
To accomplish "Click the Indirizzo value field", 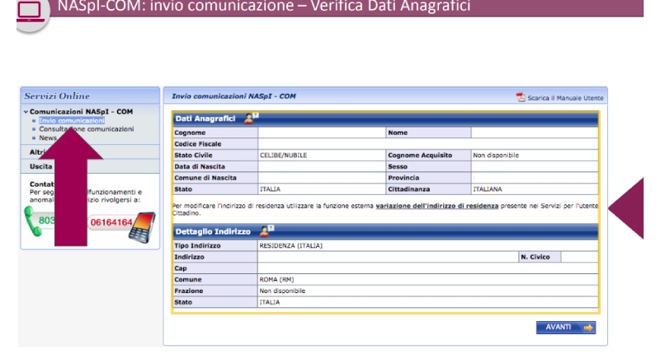I will [388, 257].
